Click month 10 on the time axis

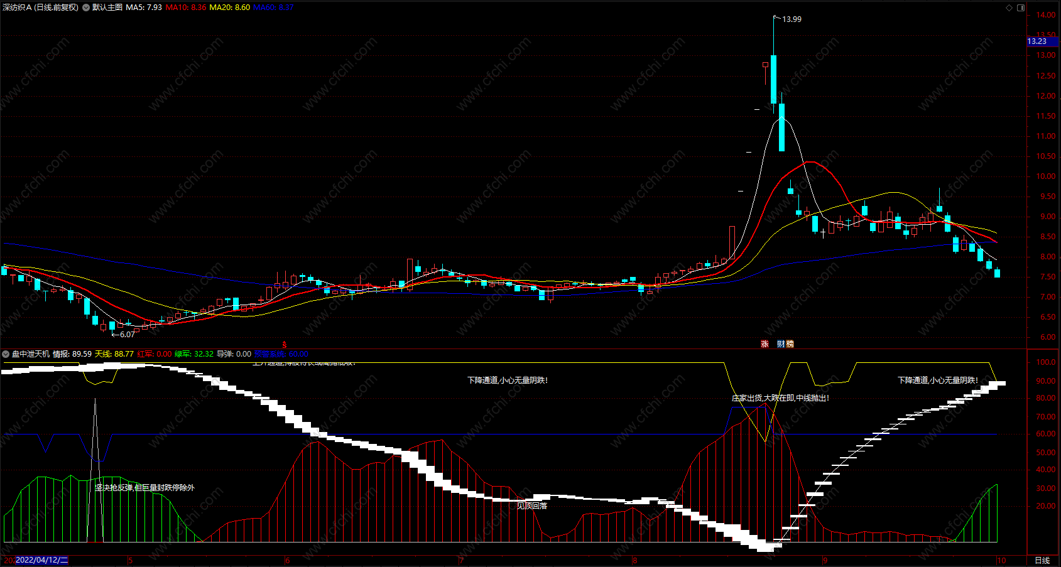pyautogui.click(x=1001, y=561)
